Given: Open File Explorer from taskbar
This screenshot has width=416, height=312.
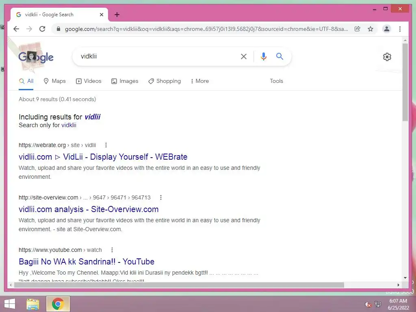Looking at the screenshot, I should pyautogui.click(x=33, y=304).
